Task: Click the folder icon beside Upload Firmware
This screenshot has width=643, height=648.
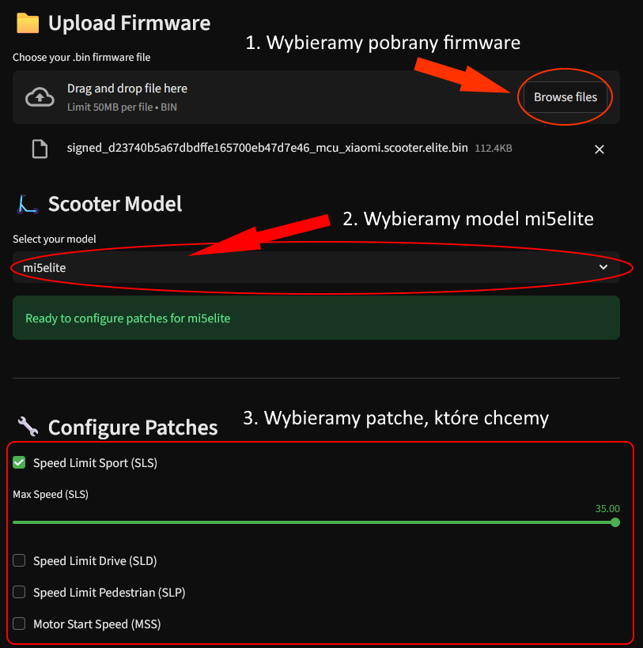Action: pyautogui.click(x=28, y=23)
